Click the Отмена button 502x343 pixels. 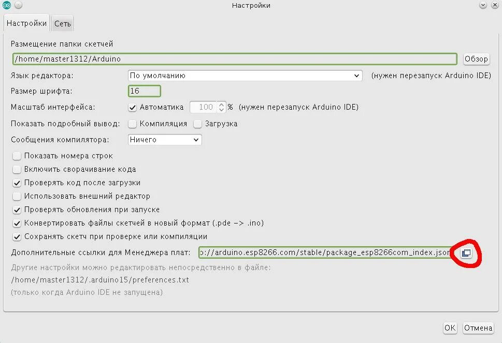(478, 327)
